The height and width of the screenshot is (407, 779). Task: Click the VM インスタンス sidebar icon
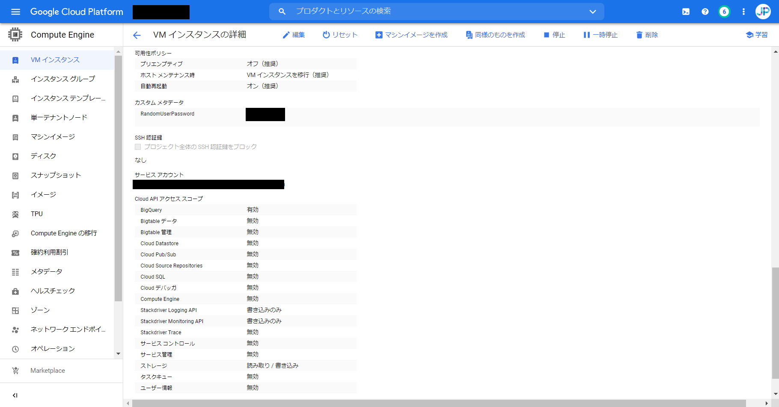click(15, 60)
